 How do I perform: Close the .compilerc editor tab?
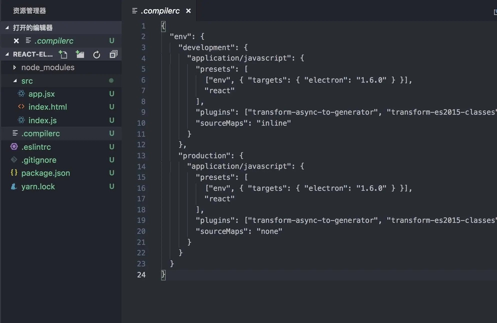tap(188, 11)
